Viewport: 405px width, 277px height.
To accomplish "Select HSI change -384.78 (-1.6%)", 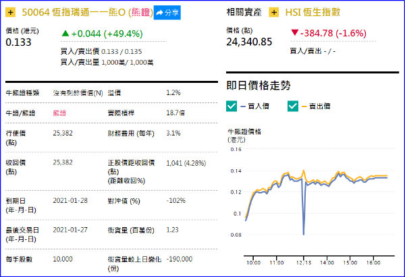I will tap(333, 33).
